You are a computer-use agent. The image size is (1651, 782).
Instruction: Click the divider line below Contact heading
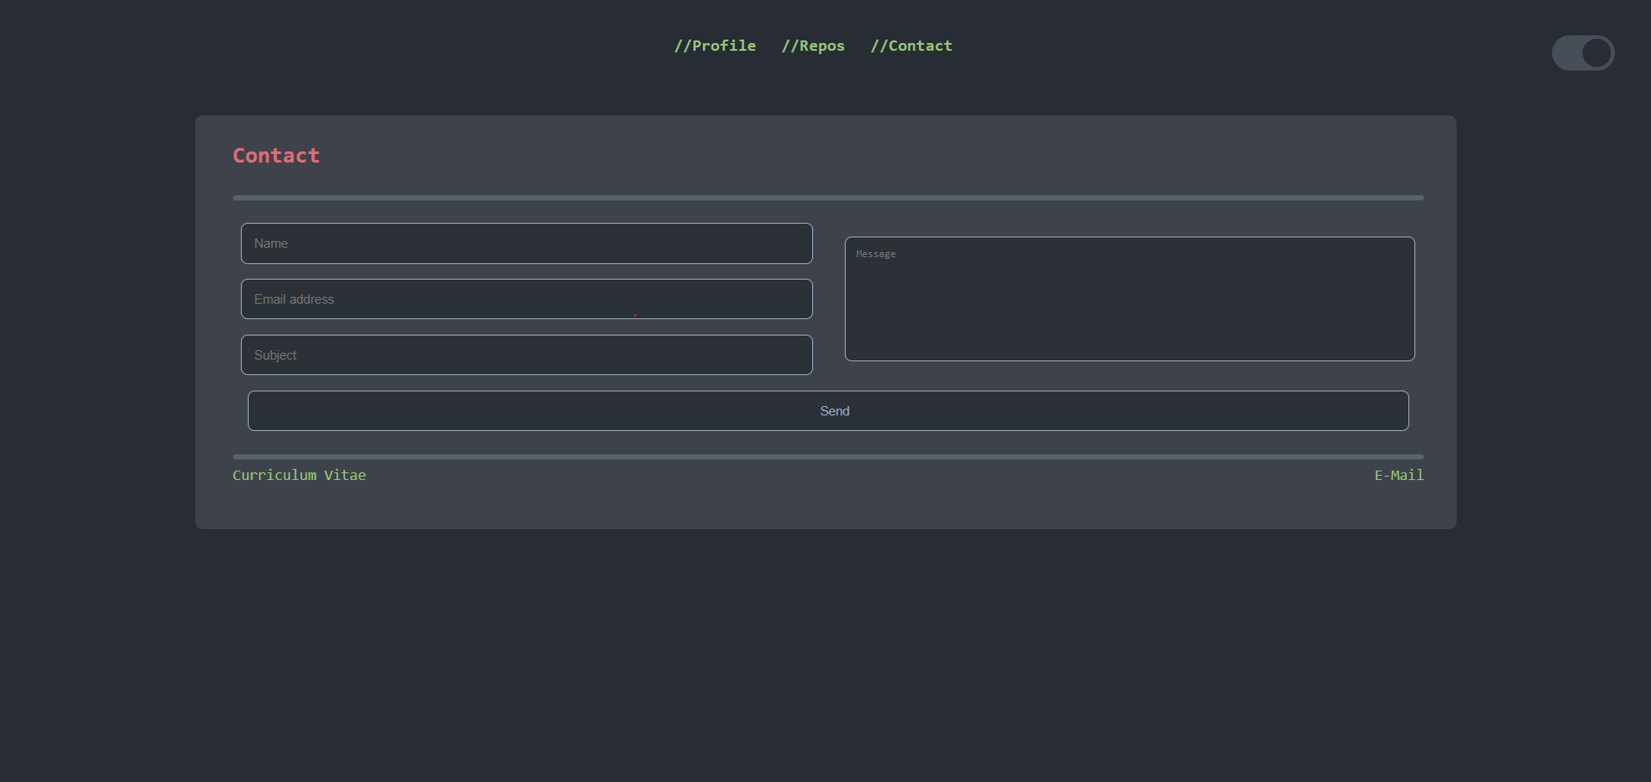pos(828,198)
